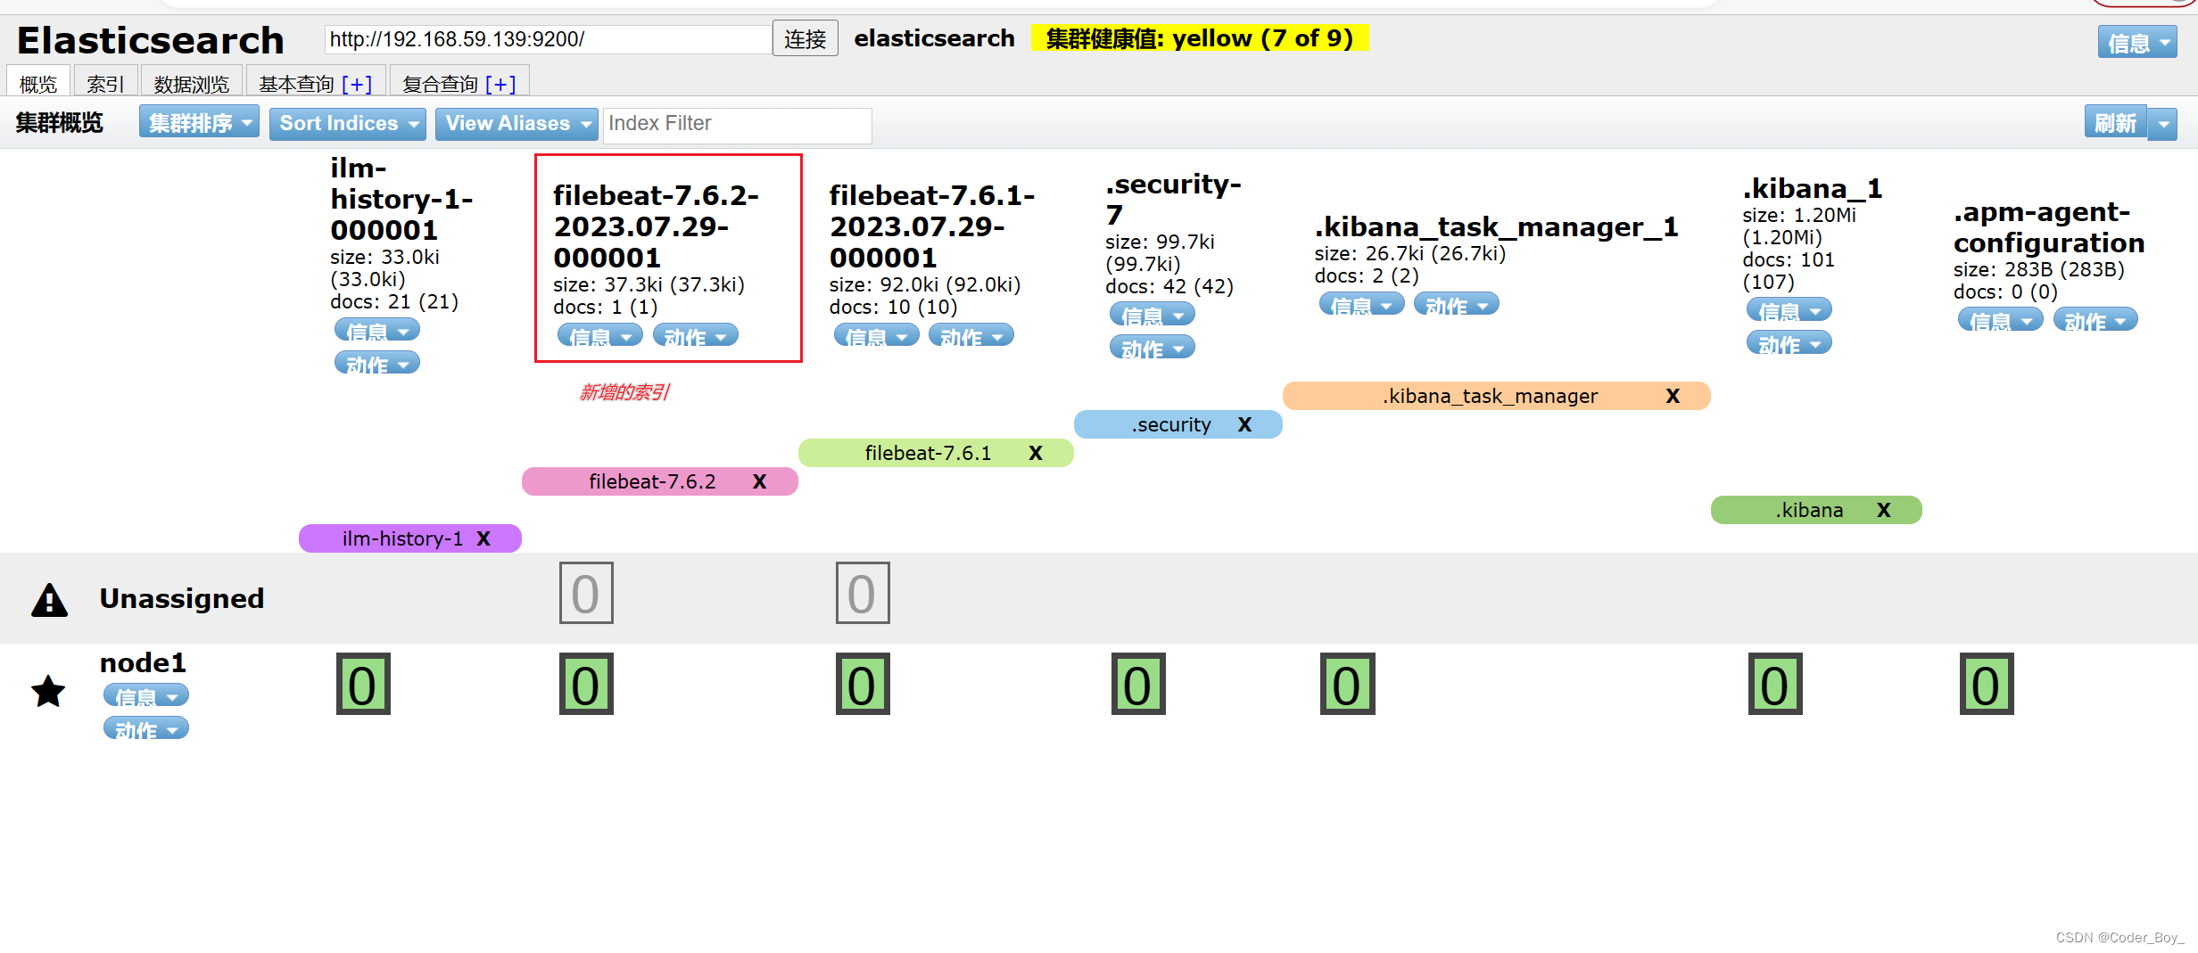The image size is (2198, 953).
Task: Open the refresh interval dropdown arrow
Action: click(2162, 124)
